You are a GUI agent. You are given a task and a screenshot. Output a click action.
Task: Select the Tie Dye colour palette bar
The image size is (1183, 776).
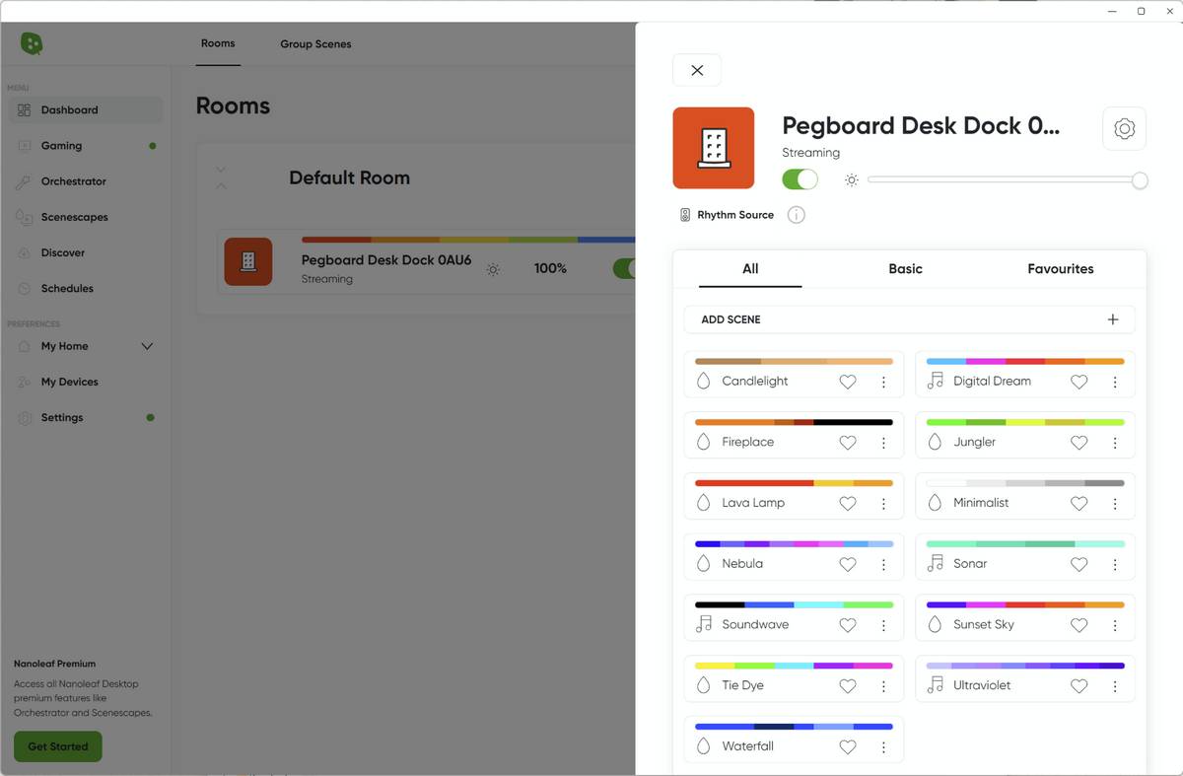pyautogui.click(x=794, y=666)
